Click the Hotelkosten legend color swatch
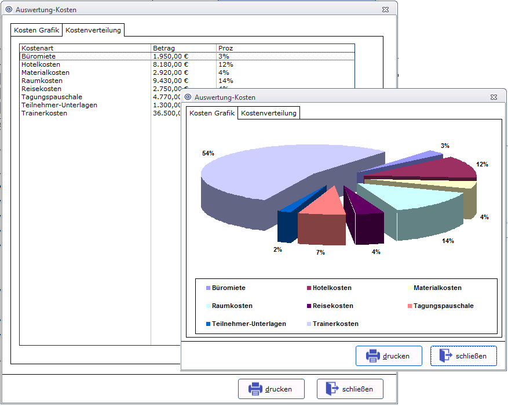This screenshot has height=406, width=508. point(309,288)
